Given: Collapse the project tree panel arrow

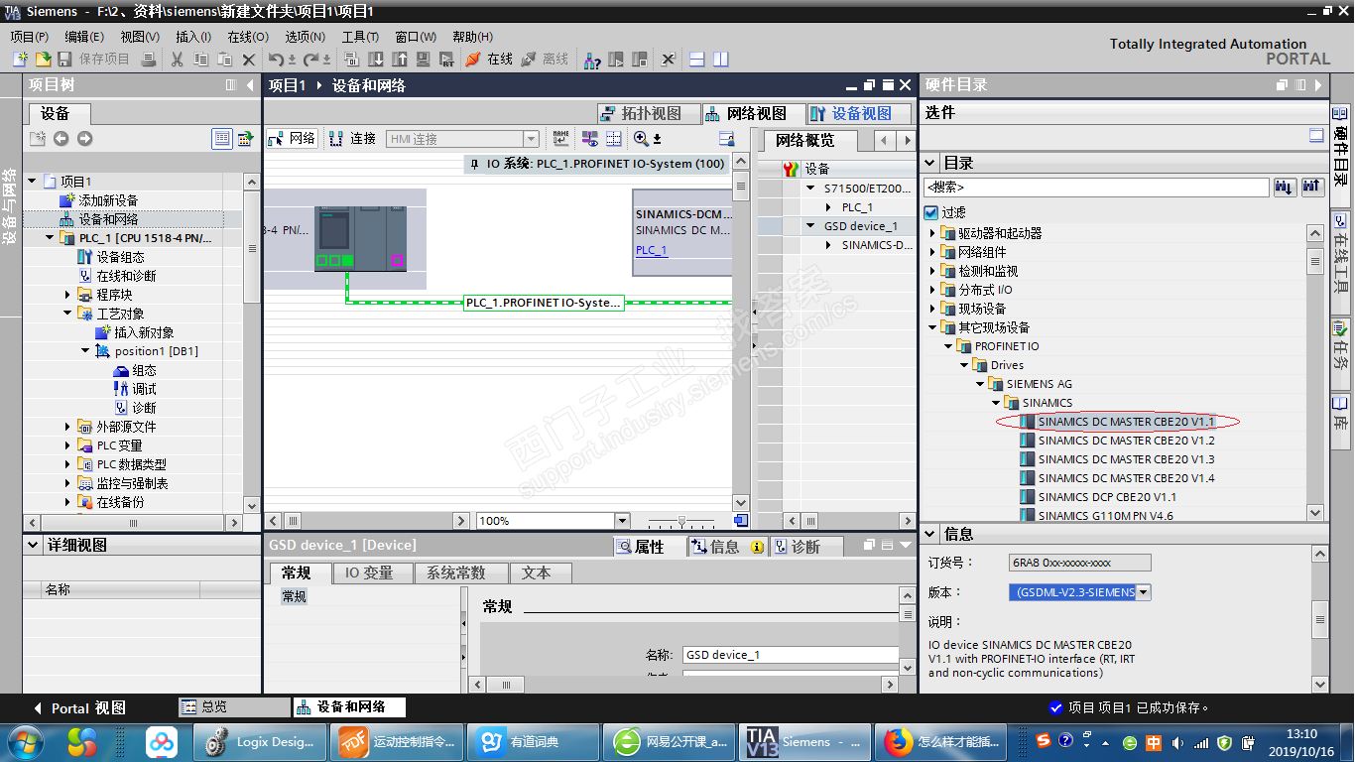Looking at the screenshot, I should pos(249,85).
